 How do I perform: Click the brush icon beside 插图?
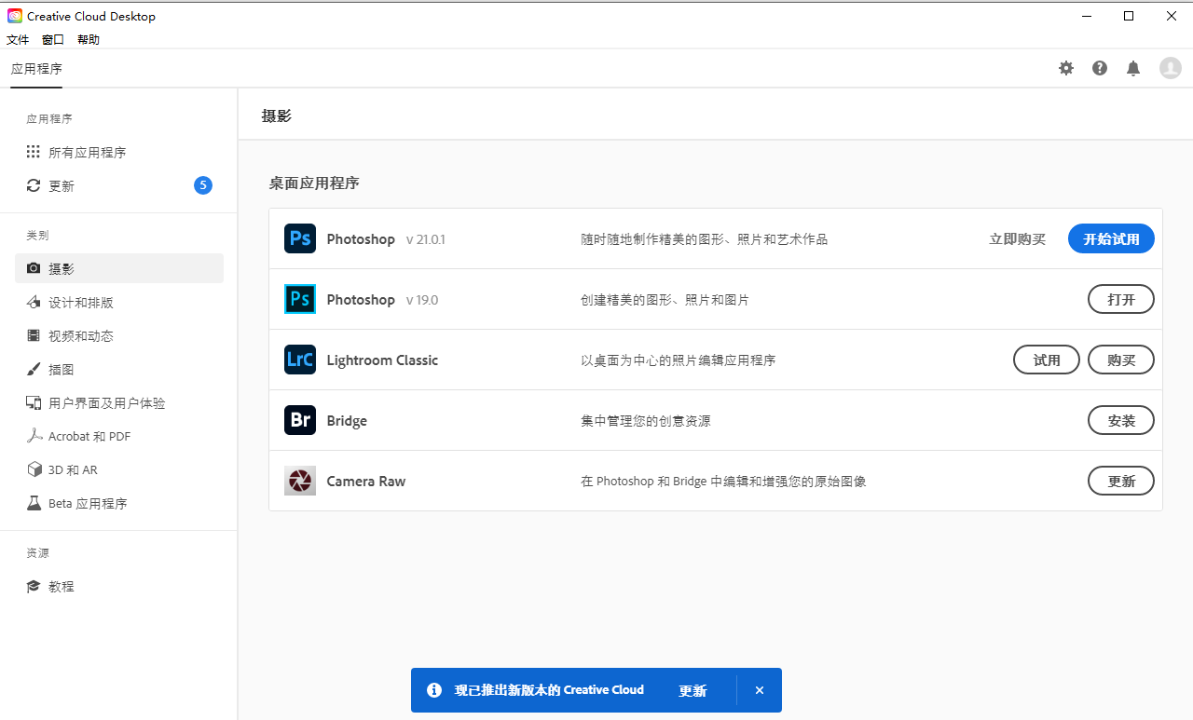(34, 370)
